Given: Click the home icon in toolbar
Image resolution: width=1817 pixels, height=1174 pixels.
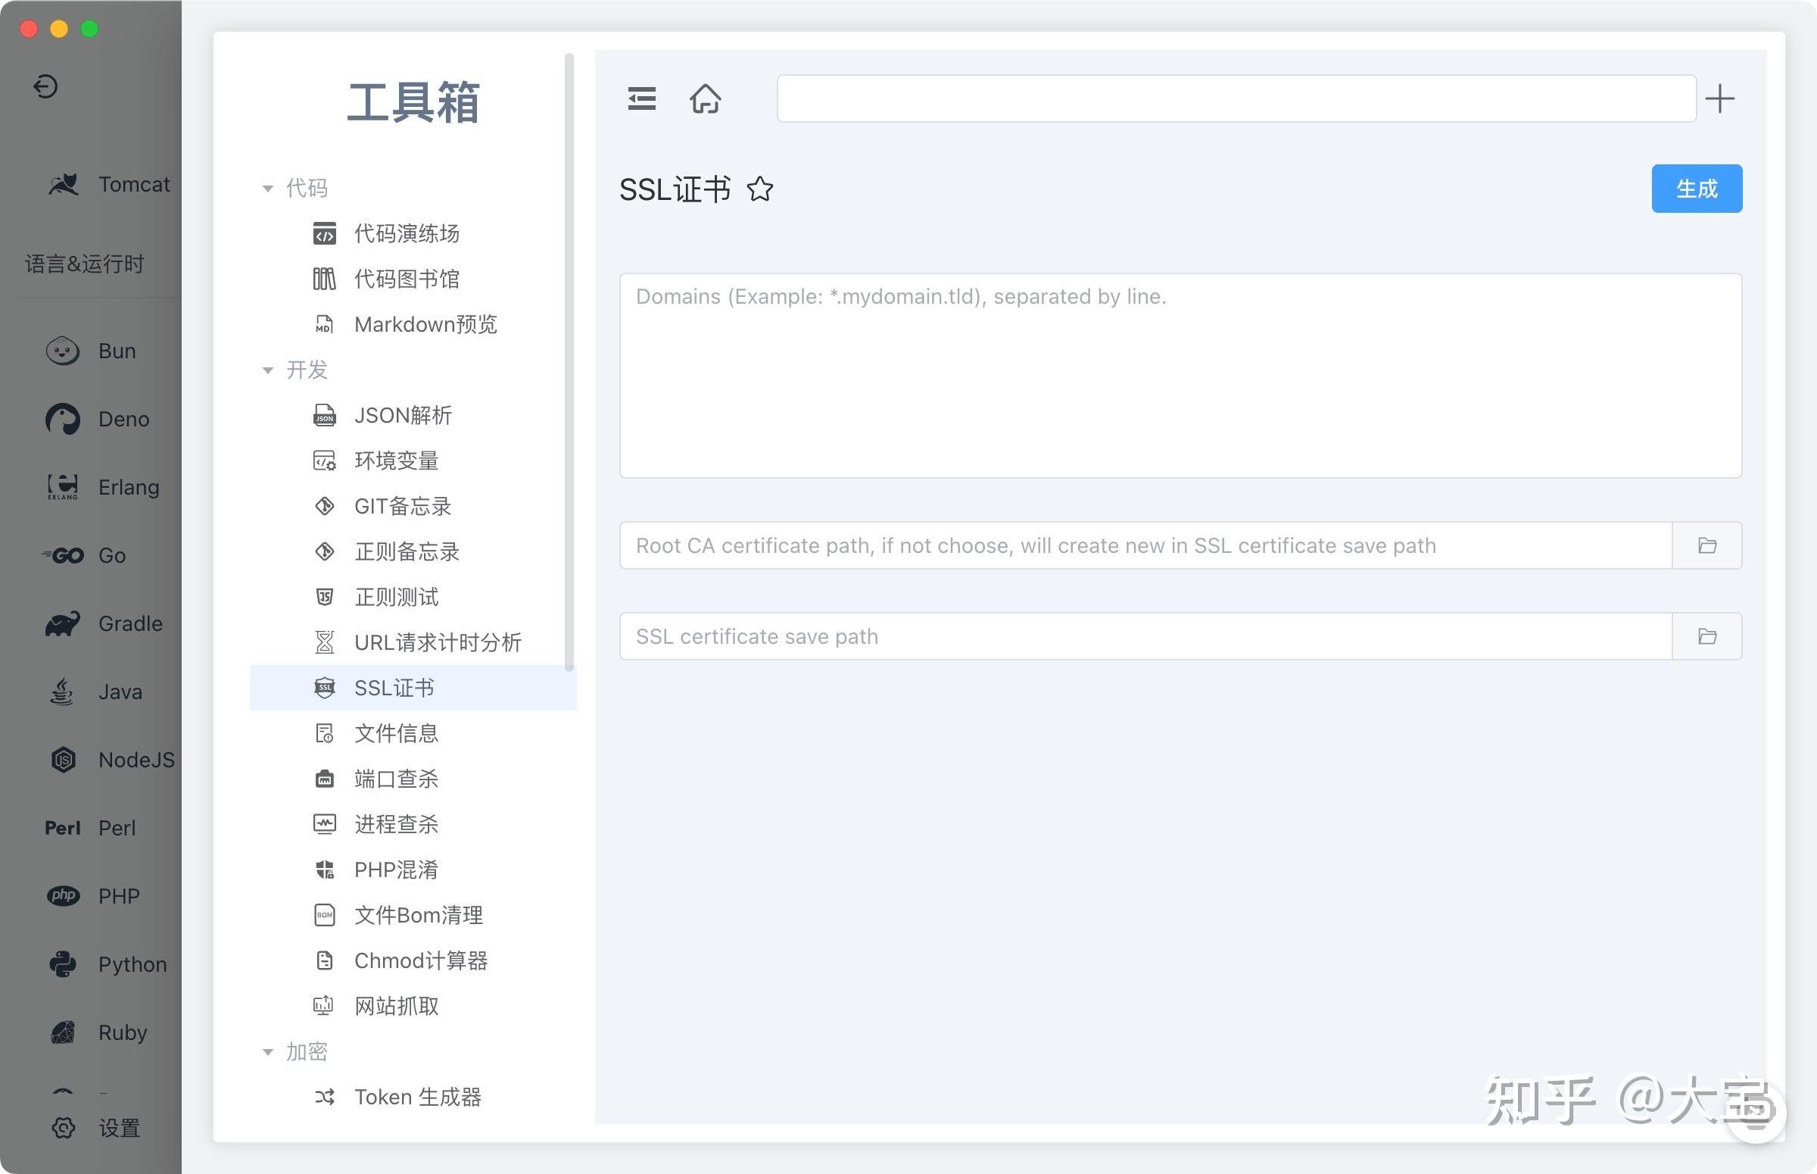Looking at the screenshot, I should [x=705, y=98].
